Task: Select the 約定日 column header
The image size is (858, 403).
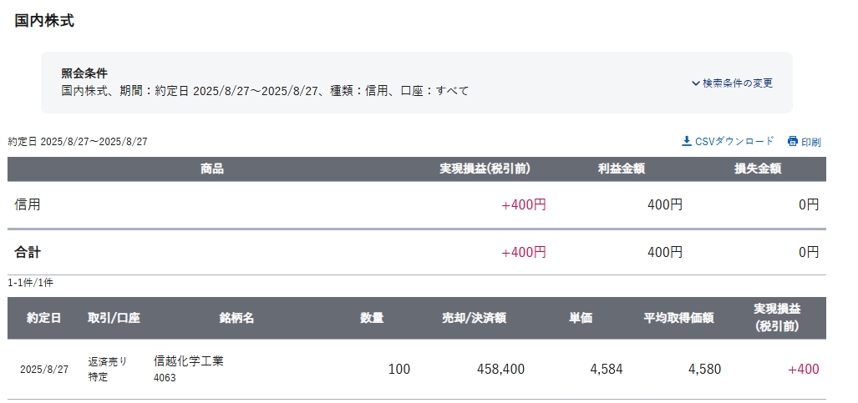Action: tap(43, 318)
